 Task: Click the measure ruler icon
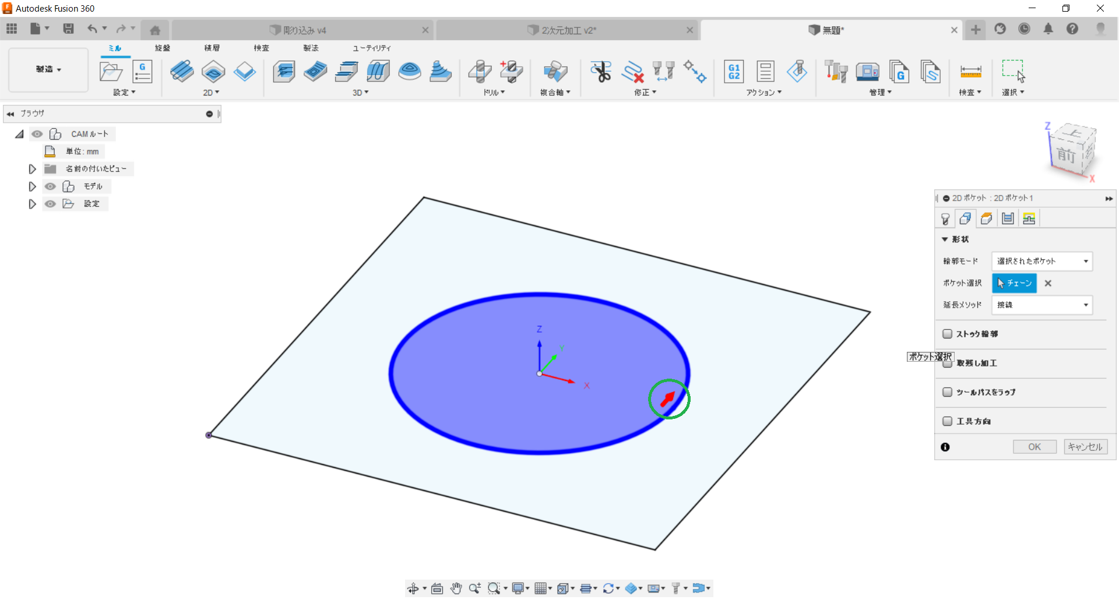(970, 72)
